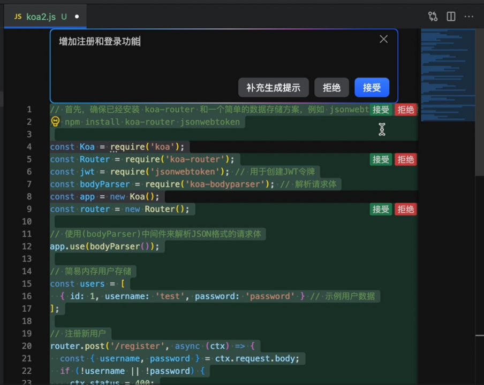
Task: Click the blue 接受 accept button
Action: [372, 87]
